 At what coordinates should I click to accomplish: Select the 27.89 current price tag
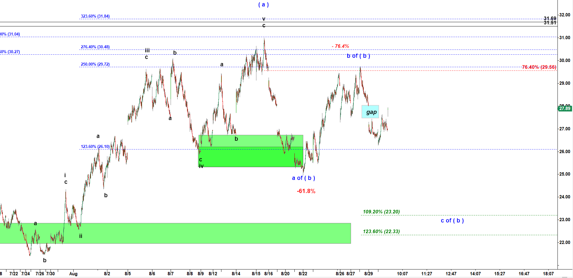pos(564,108)
